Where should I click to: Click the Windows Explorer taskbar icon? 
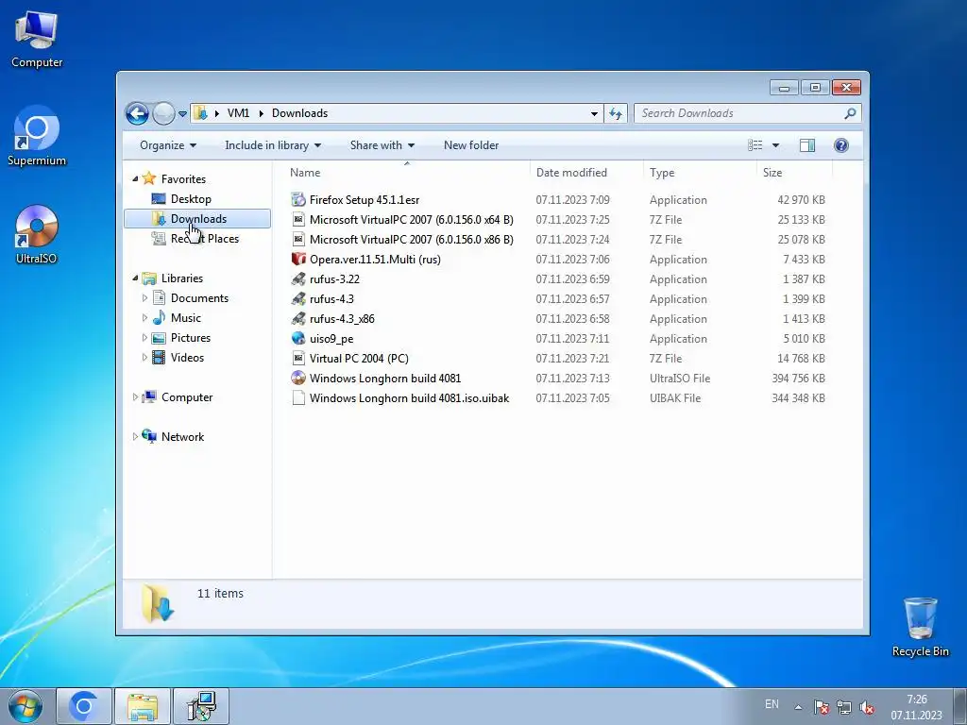pos(143,706)
